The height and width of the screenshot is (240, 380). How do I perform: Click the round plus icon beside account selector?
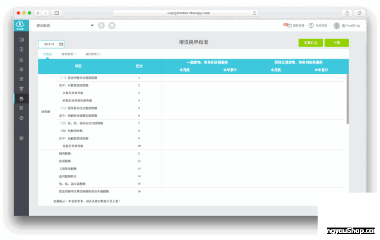point(102,25)
